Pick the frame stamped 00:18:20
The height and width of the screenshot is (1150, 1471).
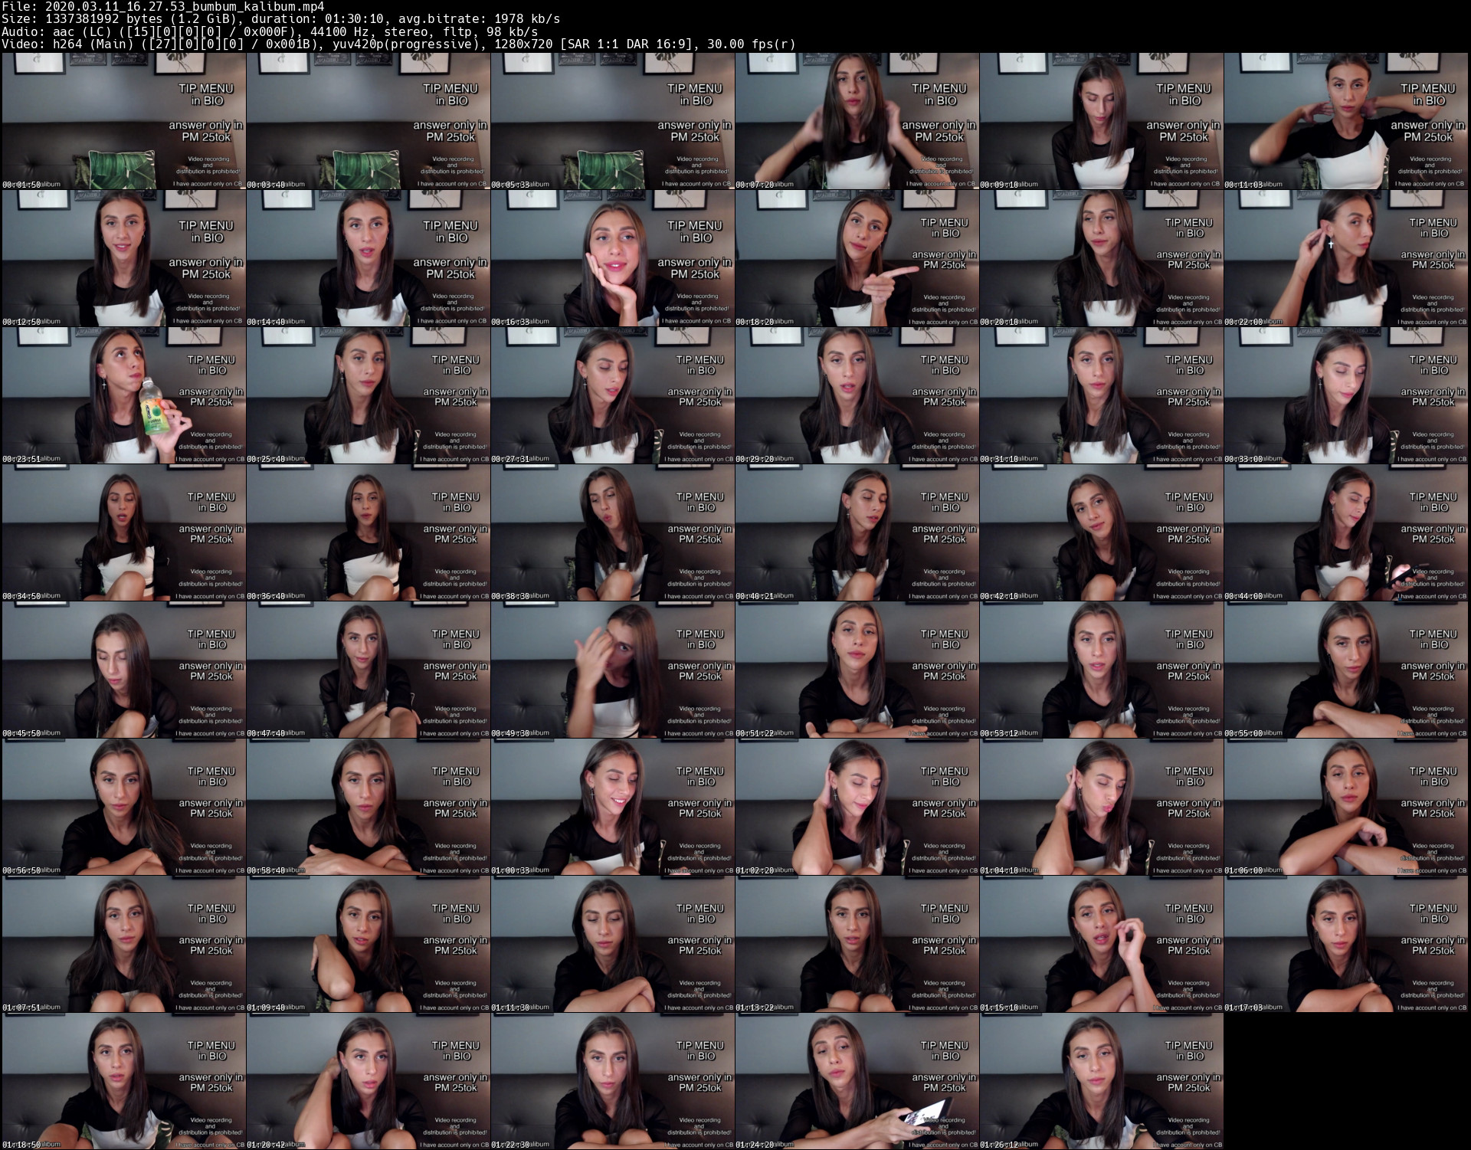857,258
